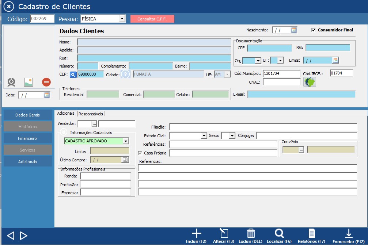Expand the CADASTRO APROVADO status dropdown
This screenshot has height=245, width=368.
pos(126,141)
